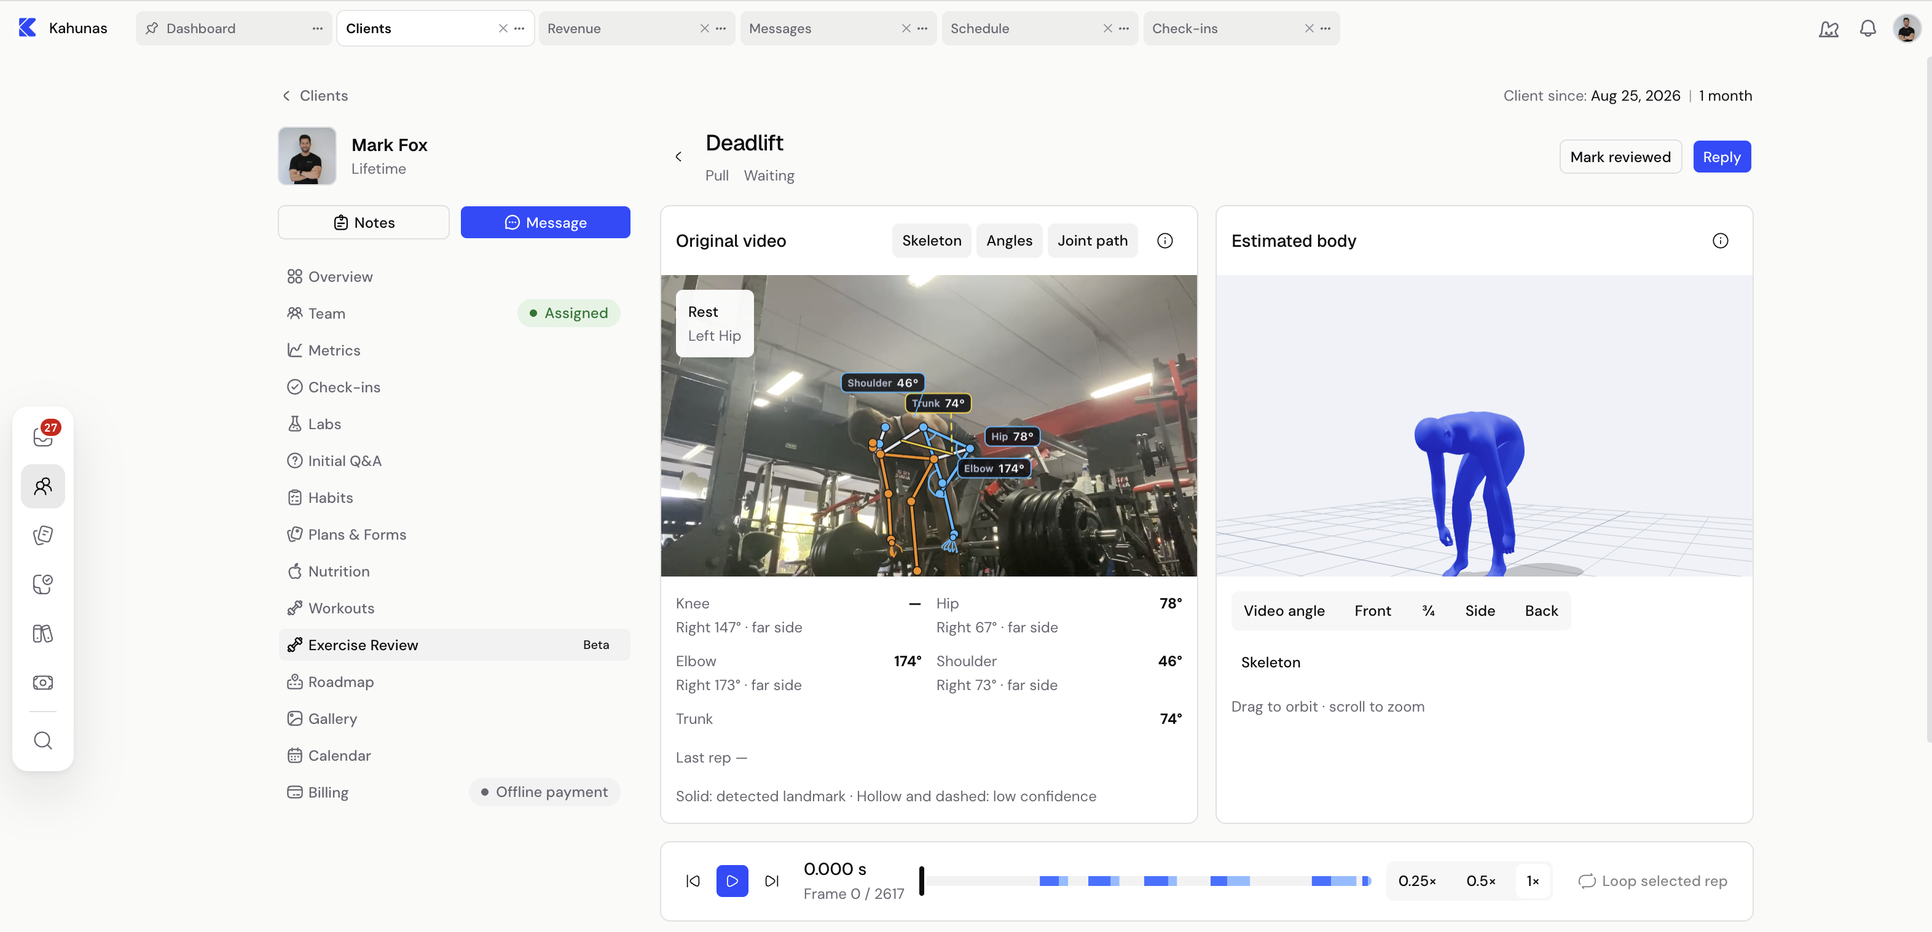This screenshot has width=1932, height=932.
Task: Click the Mark reviewed button
Action: (x=1620, y=157)
